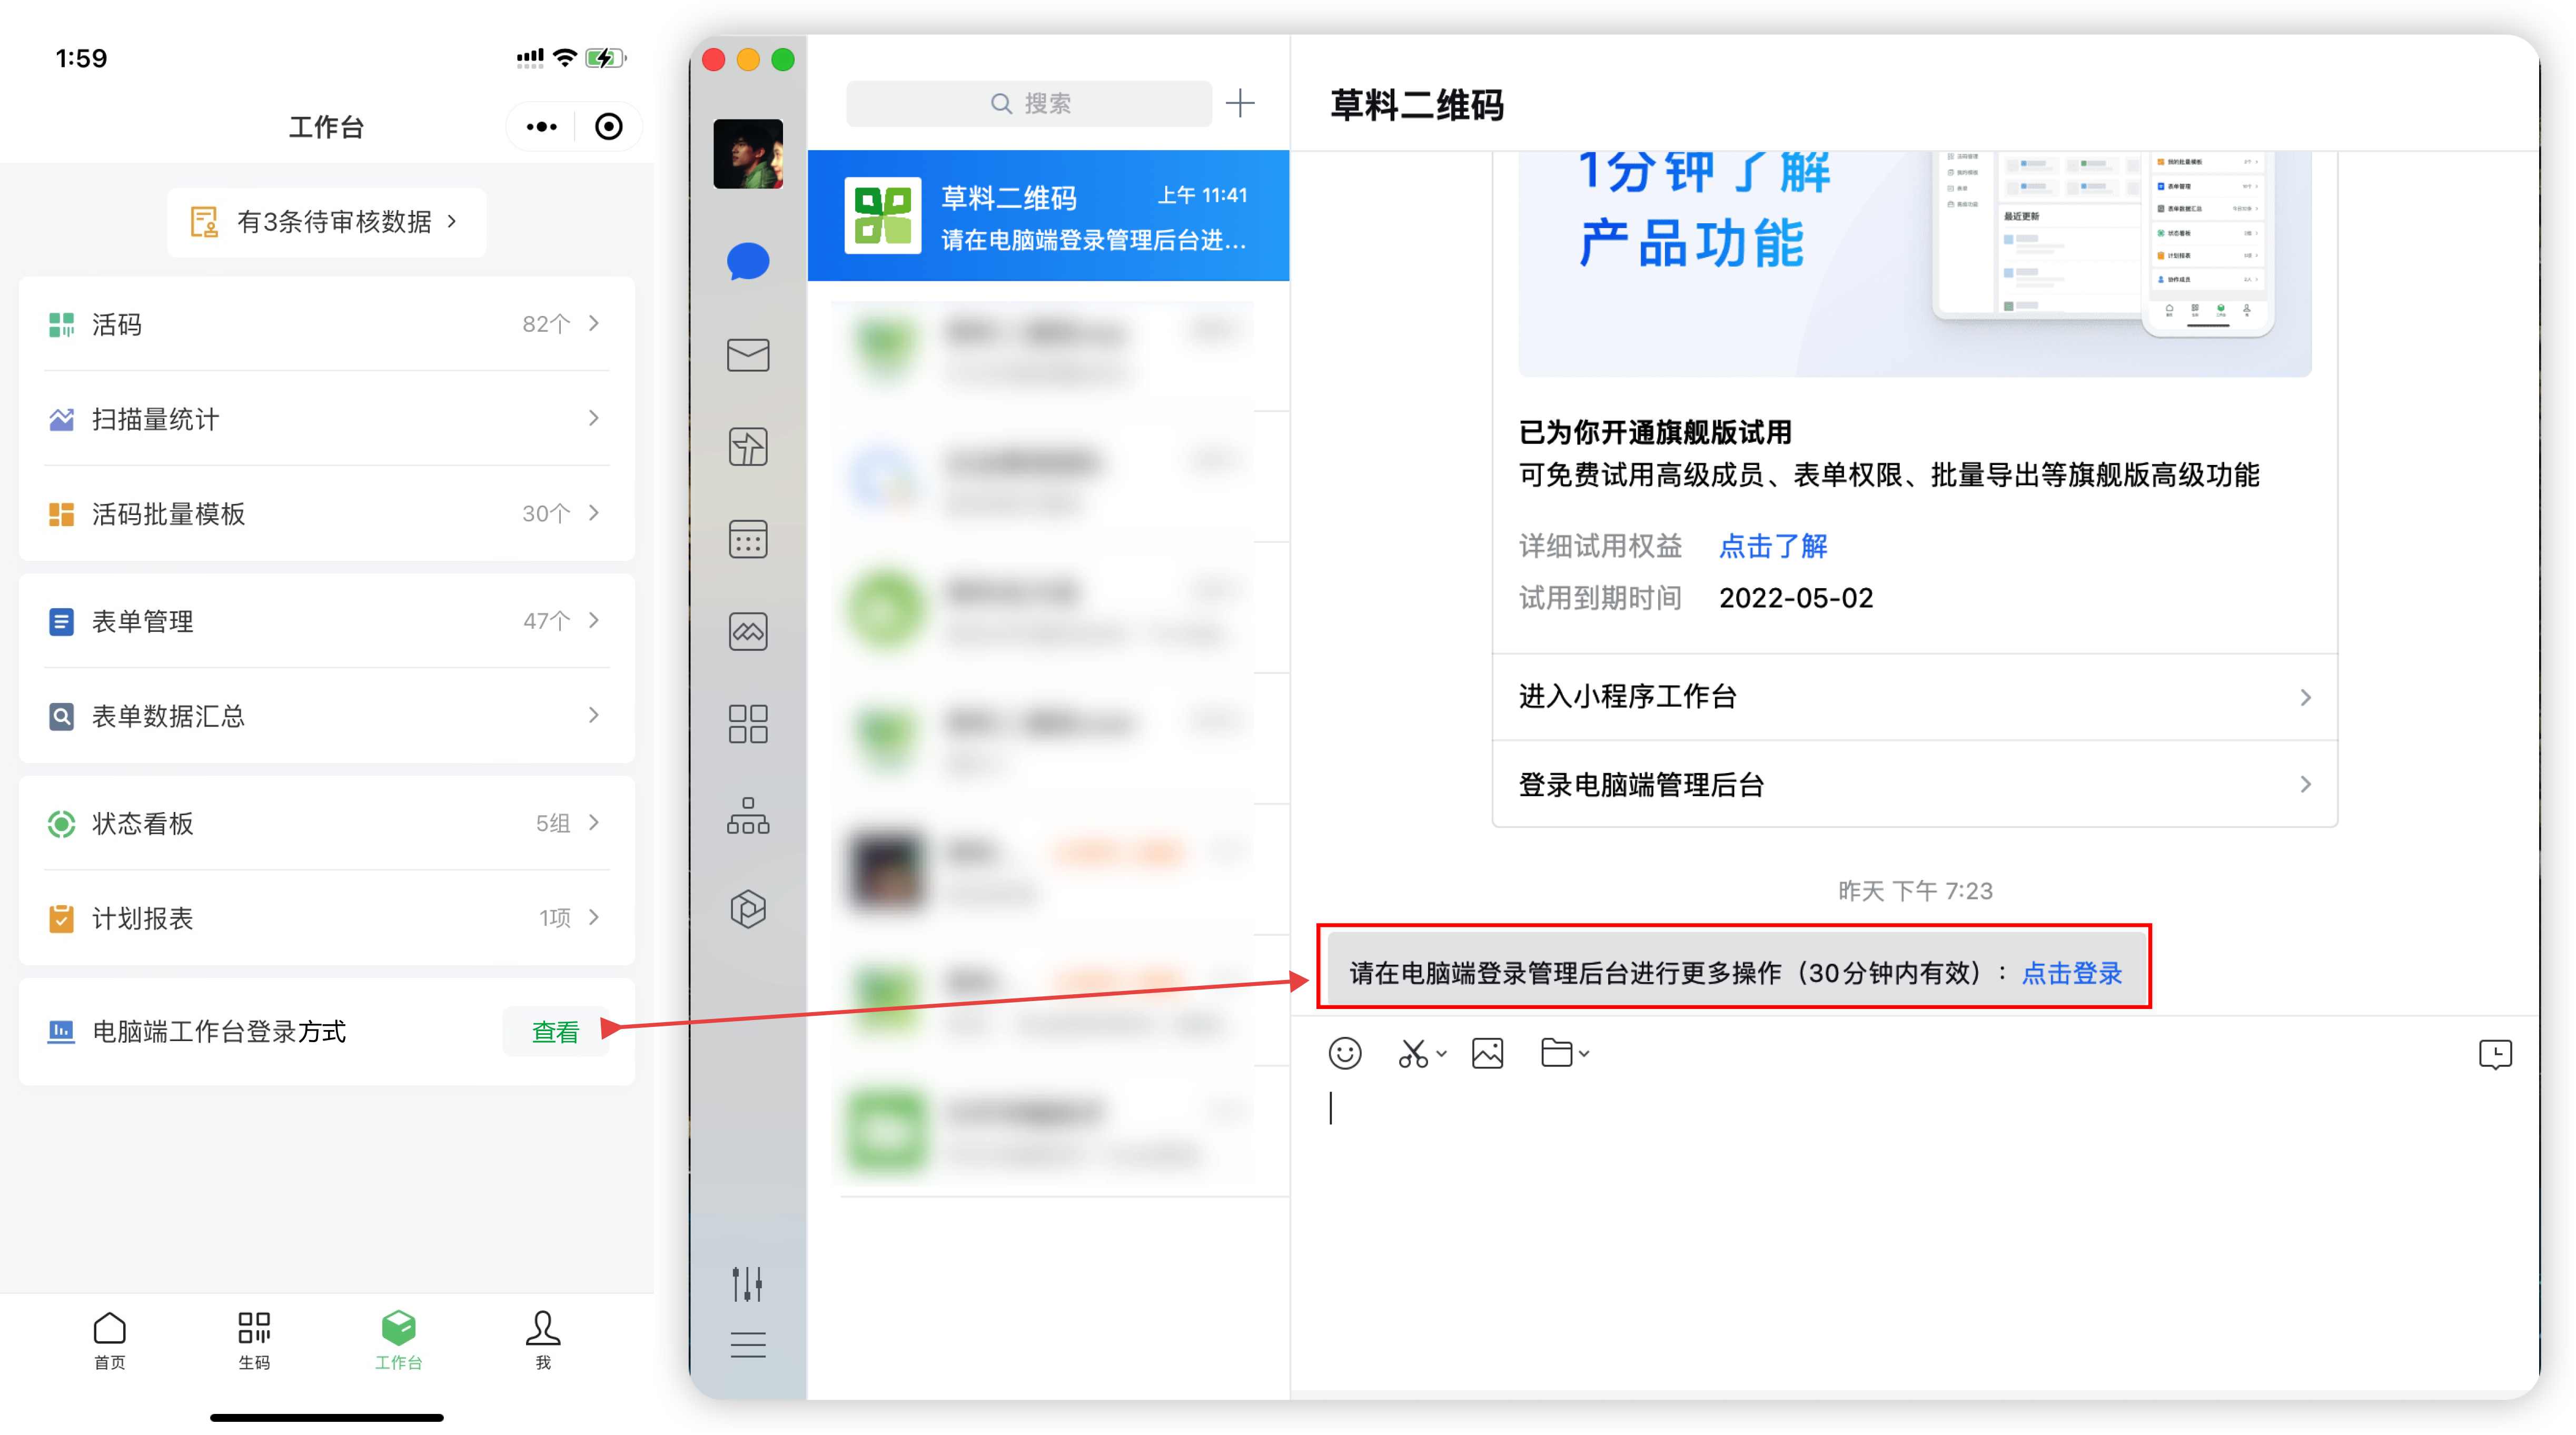
Task: Click the user avatar in sidebar
Action: coord(748,153)
